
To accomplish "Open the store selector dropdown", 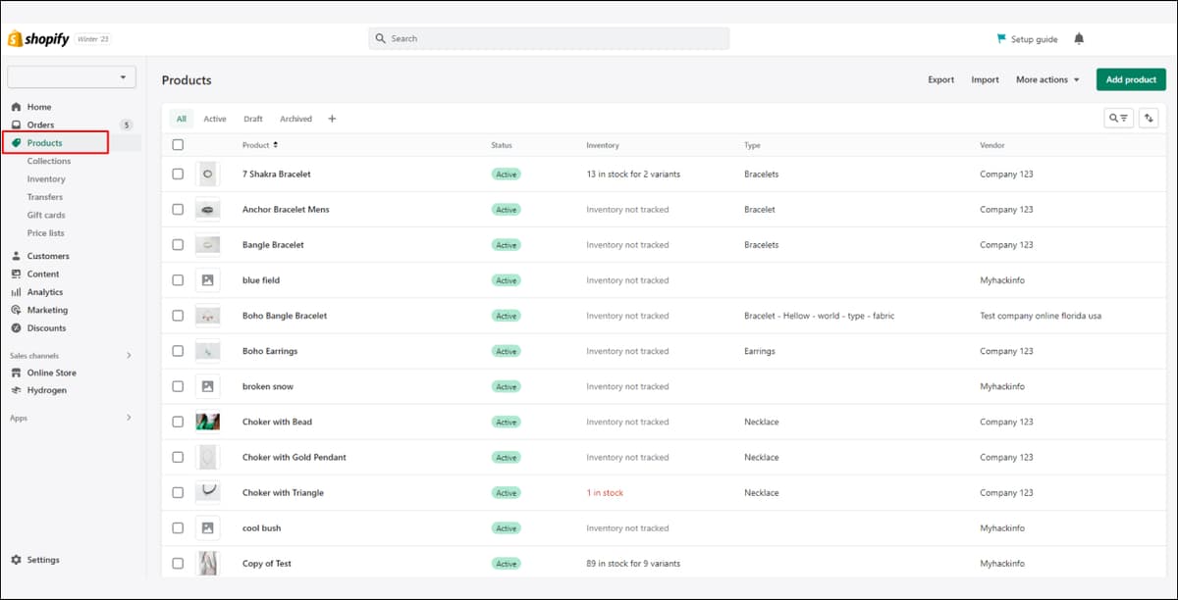I will [x=71, y=77].
